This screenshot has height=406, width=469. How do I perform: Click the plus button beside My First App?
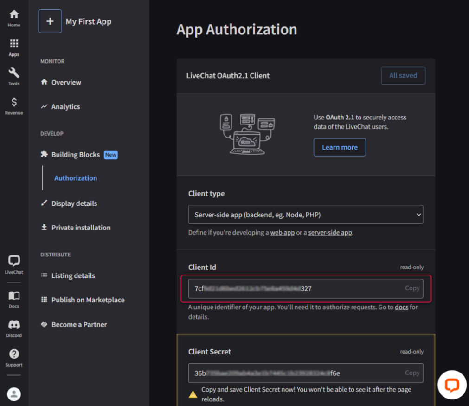coord(50,21)
